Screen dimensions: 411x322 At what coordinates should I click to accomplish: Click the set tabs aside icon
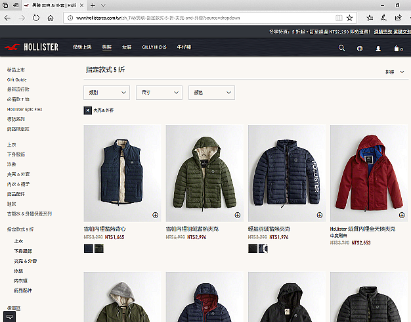pos(16,5)
